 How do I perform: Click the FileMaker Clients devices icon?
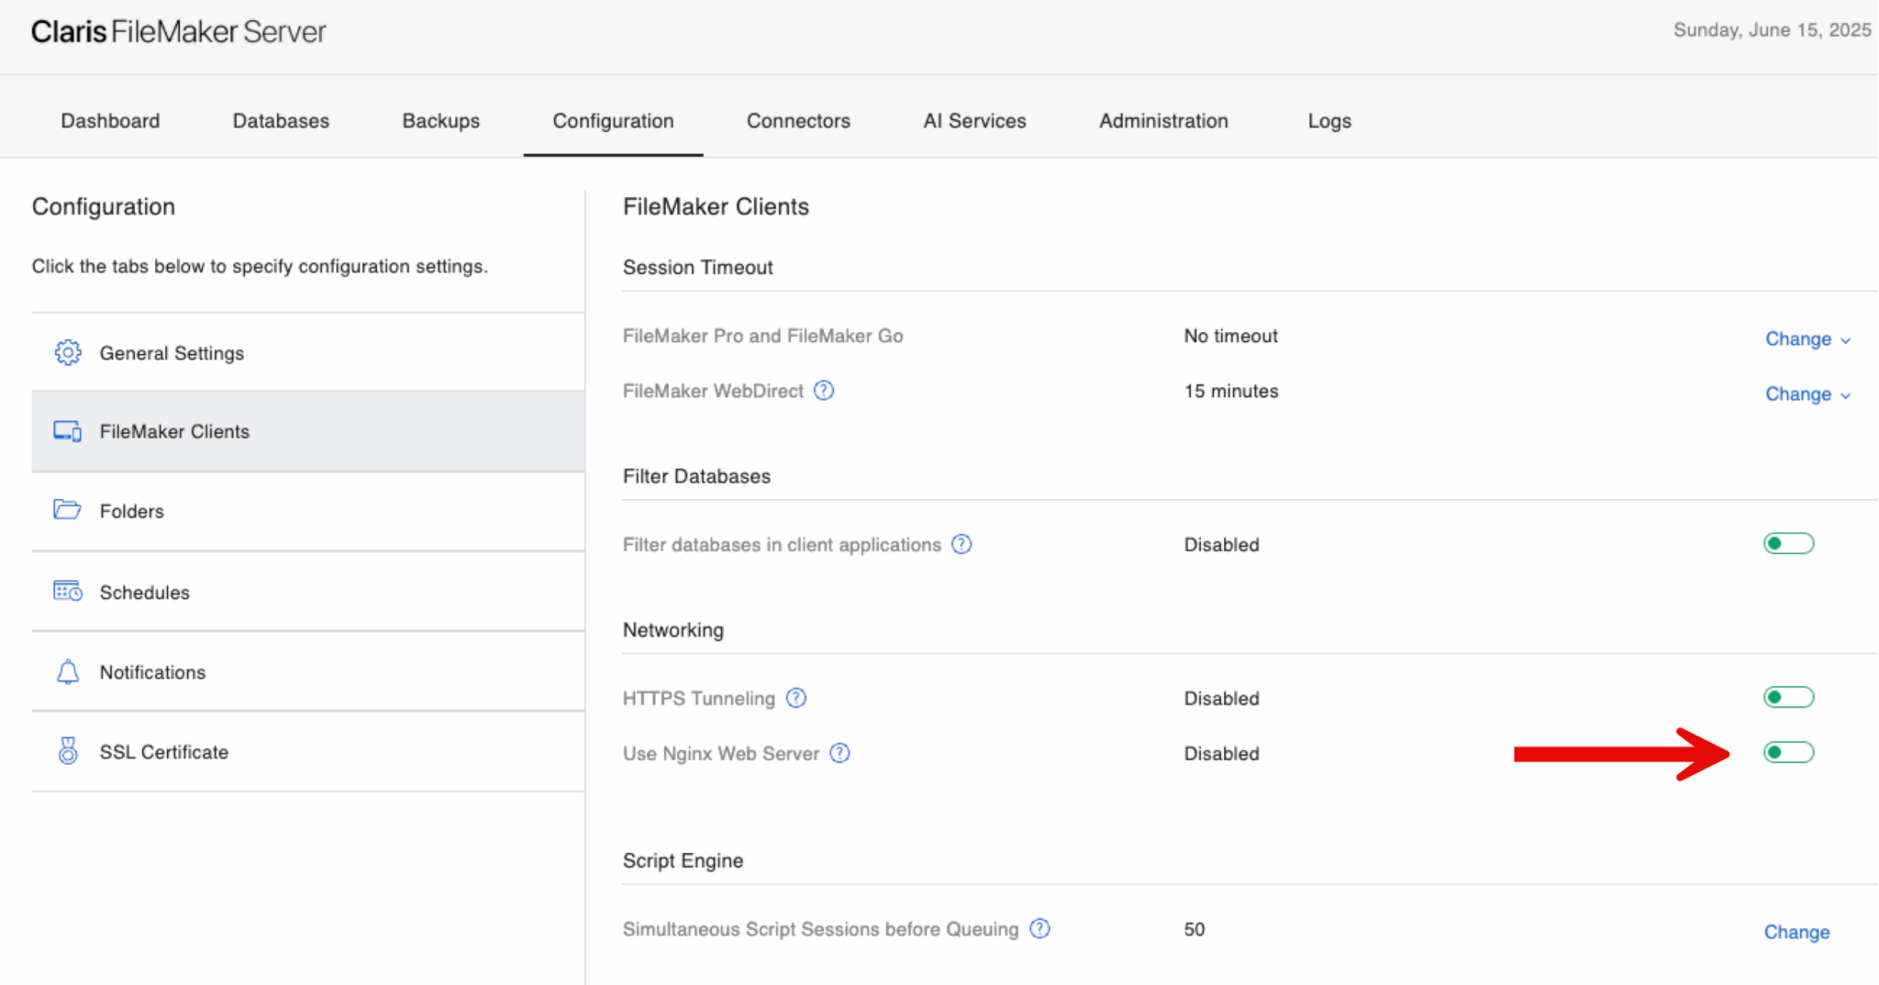[67, 431]
